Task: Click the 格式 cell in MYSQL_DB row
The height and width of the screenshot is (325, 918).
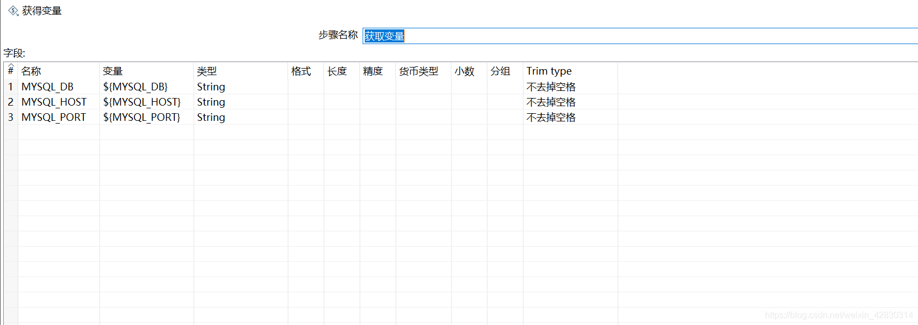Action: [306, 87]
